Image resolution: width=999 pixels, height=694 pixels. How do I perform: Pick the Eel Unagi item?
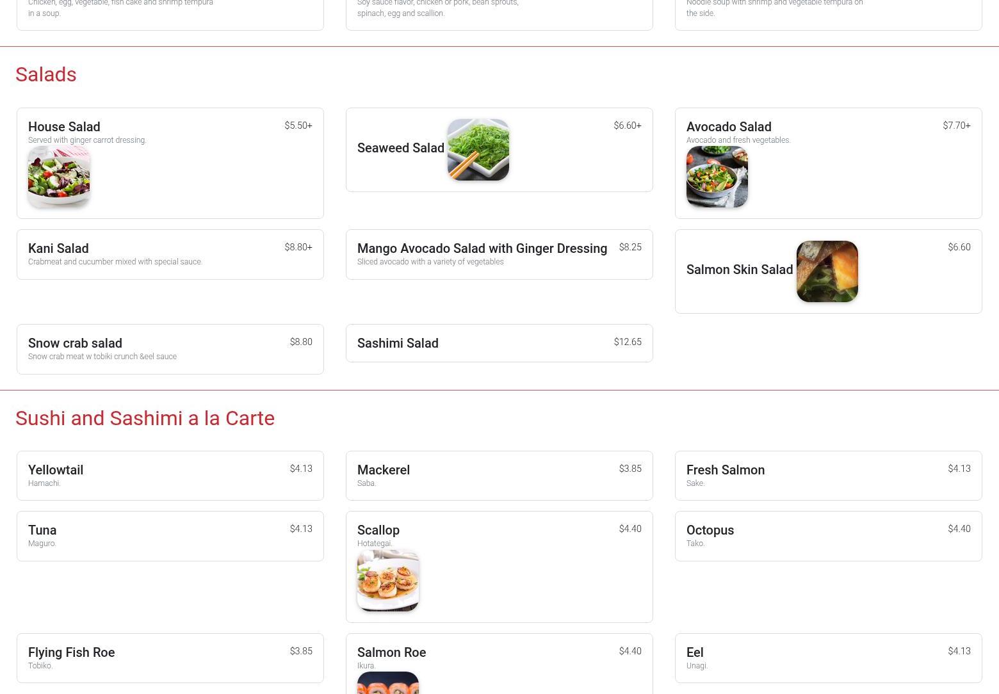(829, 658)
